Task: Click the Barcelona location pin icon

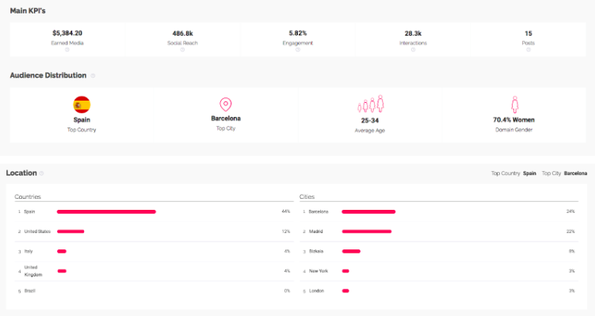Action: [x=225, y=105]
